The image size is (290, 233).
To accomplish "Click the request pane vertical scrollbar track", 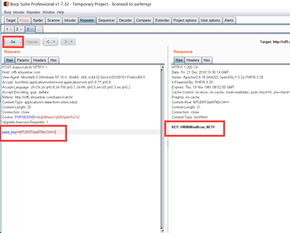I will pyautogui.click(x=162, y=149).
